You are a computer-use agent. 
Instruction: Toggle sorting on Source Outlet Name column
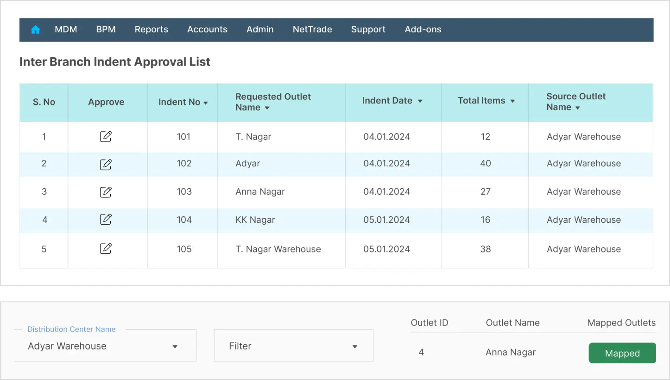click(576, 107)
